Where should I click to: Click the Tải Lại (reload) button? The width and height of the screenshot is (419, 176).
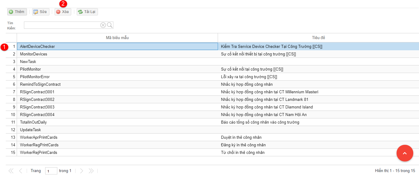point(87,12)
